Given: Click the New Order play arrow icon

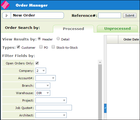Looking at the screenshot, I should pyautogui.click(x=7, y=15).
